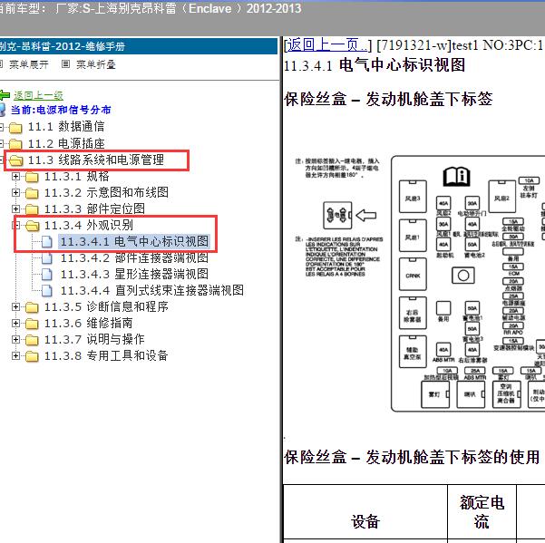The image size is (545, 543).
Task: Click folder icon for 11.2 电源插座
Action: point(15,144)
